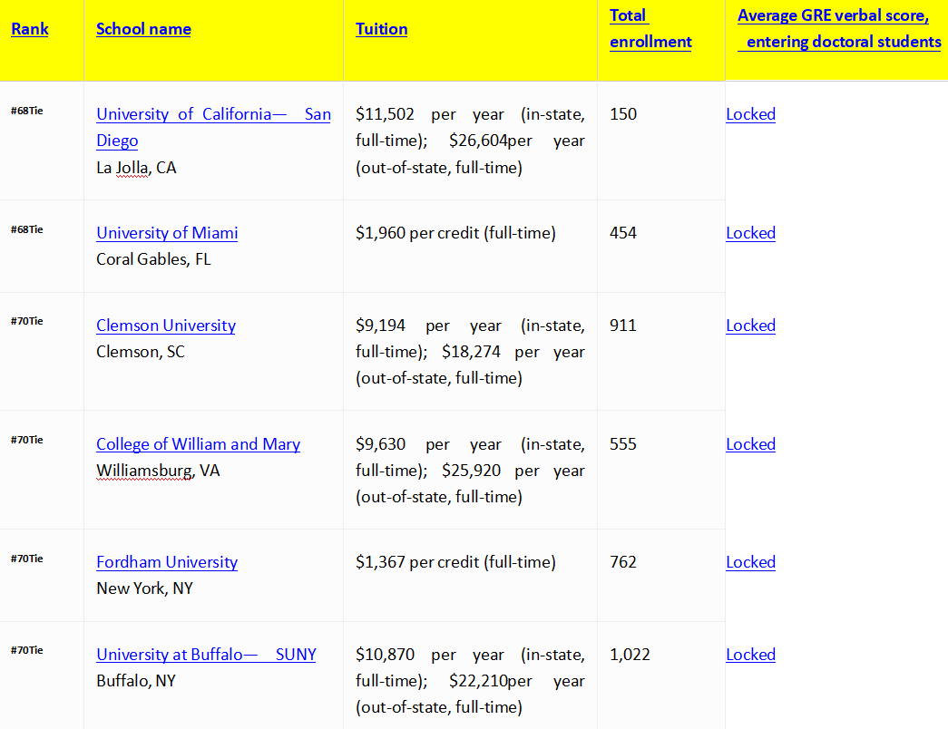Select the #70Tie rank for University at Buffalo
Viewport: 948px width, 729px height.
click(27, 650)
